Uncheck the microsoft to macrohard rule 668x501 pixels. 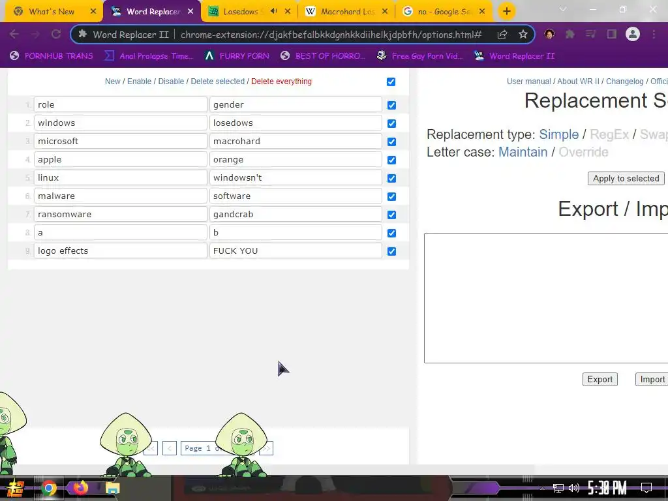[x=391, y=142]
